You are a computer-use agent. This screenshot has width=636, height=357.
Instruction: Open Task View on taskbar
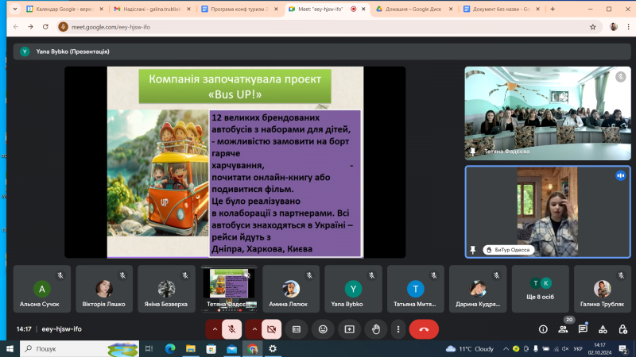[149, 348]
